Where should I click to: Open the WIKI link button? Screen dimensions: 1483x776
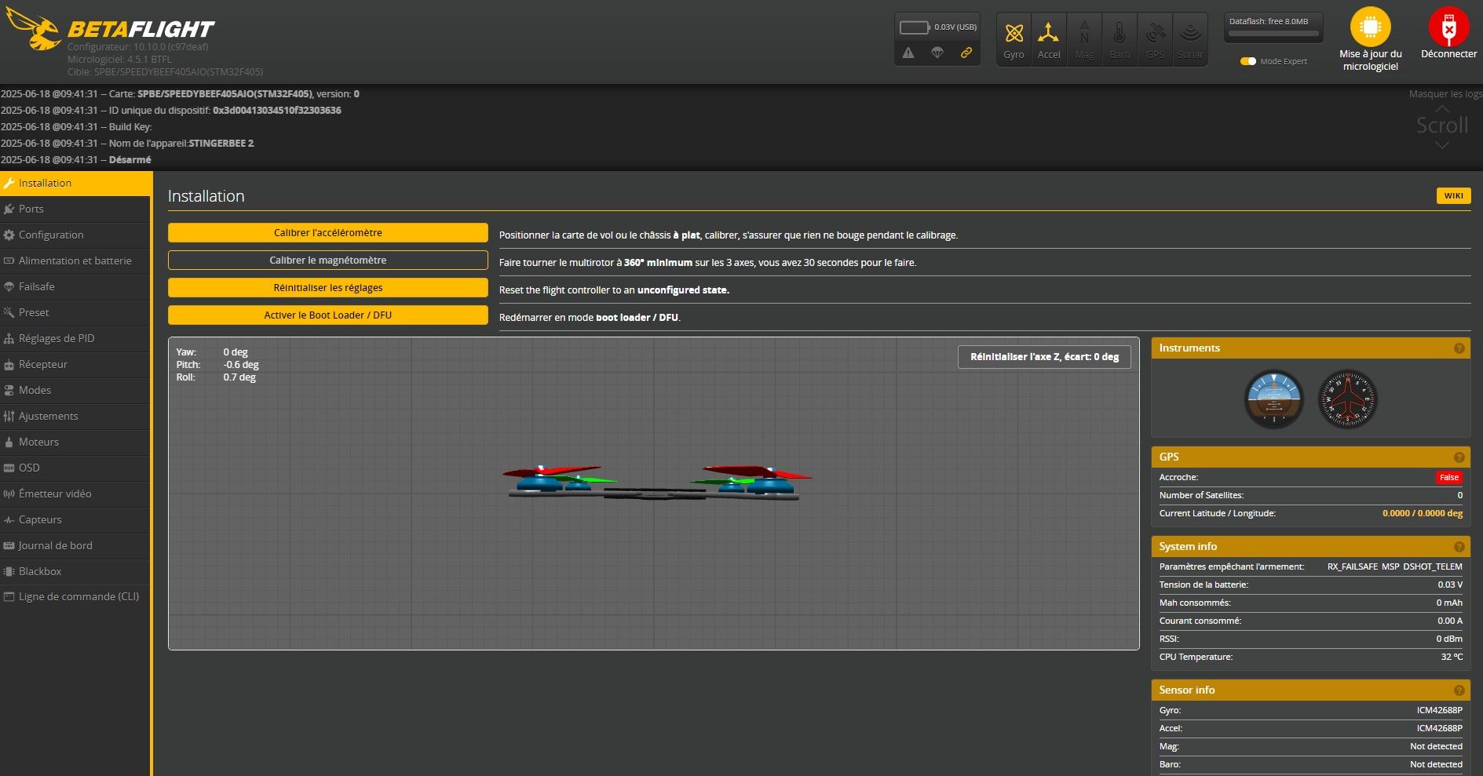[x=1453, y=196]
